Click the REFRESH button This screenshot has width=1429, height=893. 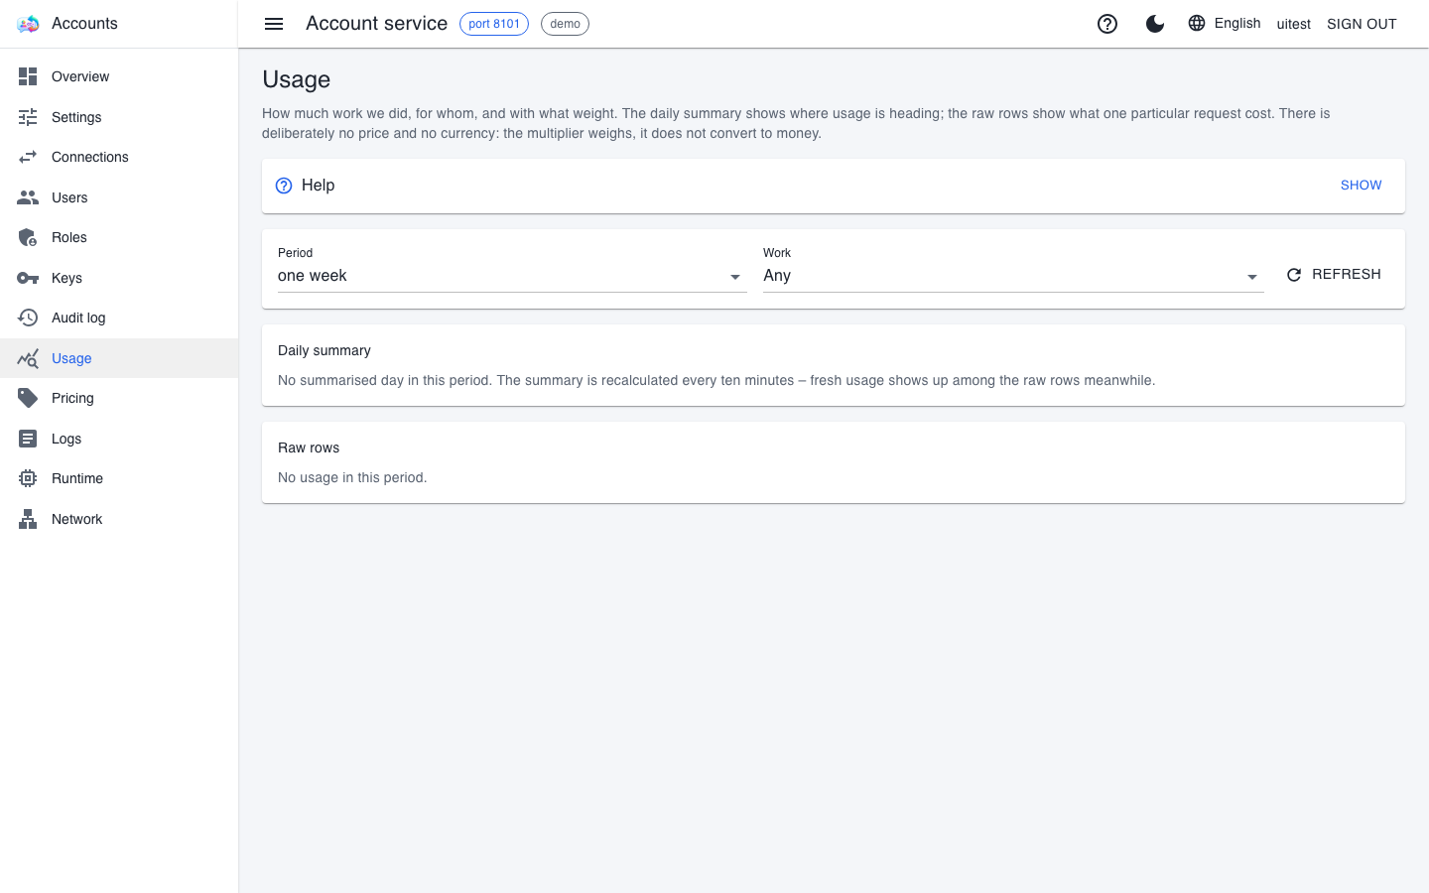click(x=1334, y=274)
